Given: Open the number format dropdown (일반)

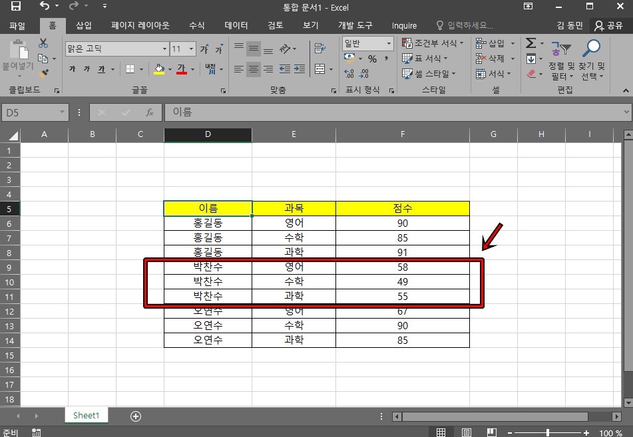Looking at the screenshot, I should (389, 44).
